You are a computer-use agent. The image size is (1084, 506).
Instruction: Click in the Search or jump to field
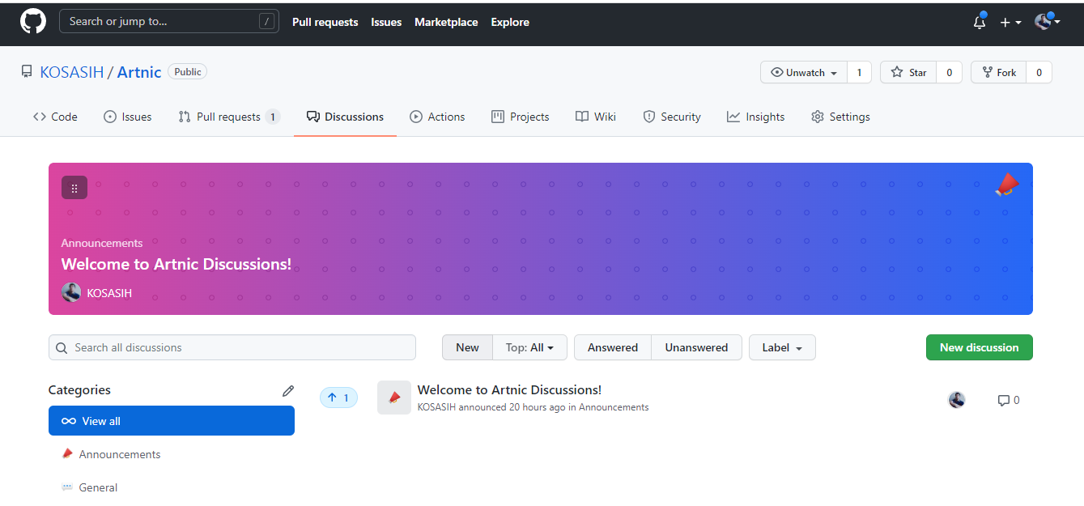pyautogui.click(x=169, y=22)
